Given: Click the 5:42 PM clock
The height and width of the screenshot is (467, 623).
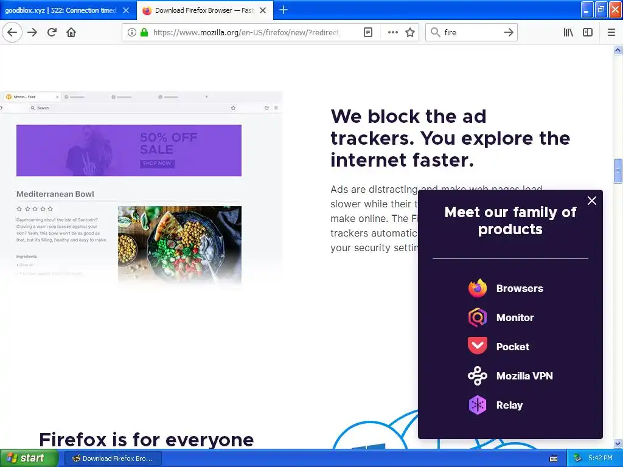Looking at the screenshot, I should 600,458.
